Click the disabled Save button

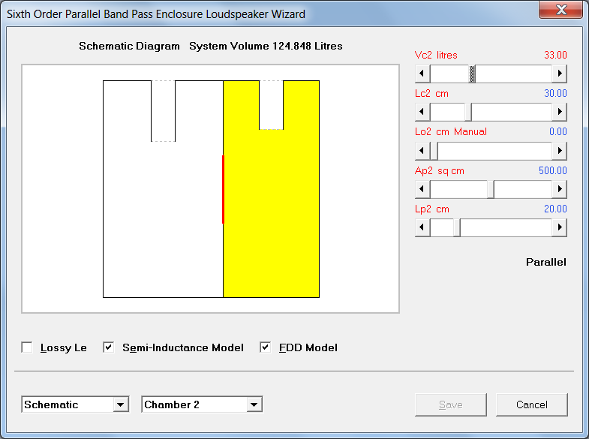(451, 404)
